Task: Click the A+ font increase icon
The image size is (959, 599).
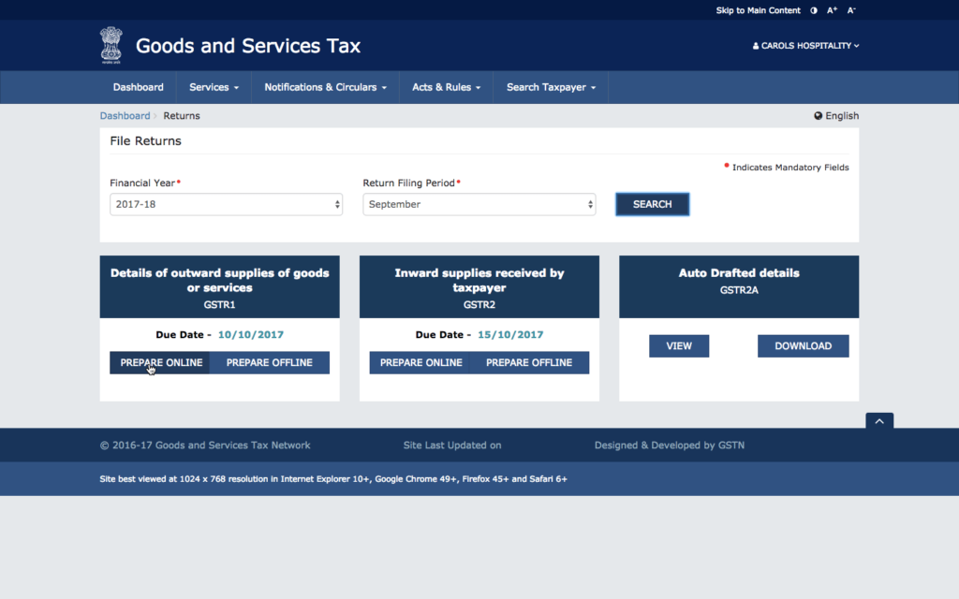Action: pyautogui.click(x=832, y=9)
